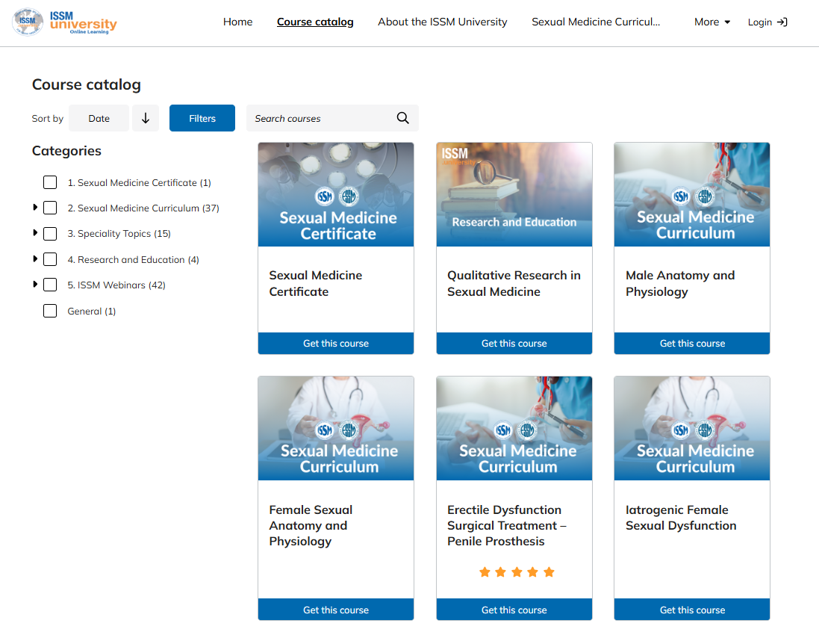Screen dimensions: 819x635
Task: Expand Sexual Medicine Curriculum category
Action: click(35, 208)
